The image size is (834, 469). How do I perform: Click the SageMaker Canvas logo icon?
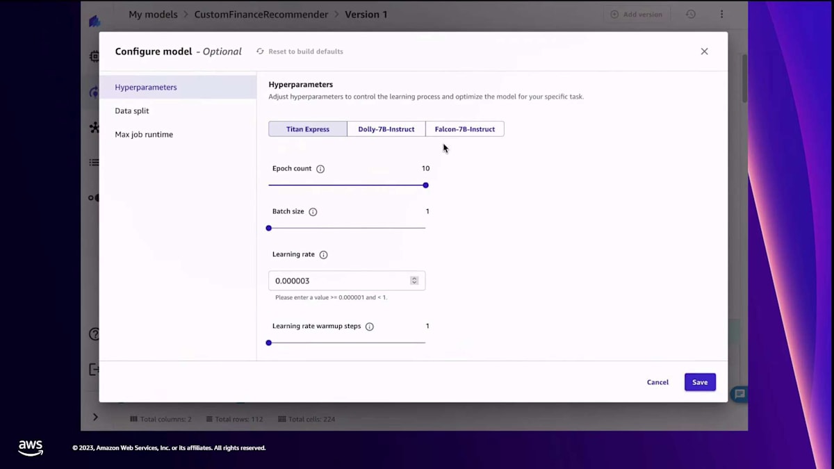95,21
